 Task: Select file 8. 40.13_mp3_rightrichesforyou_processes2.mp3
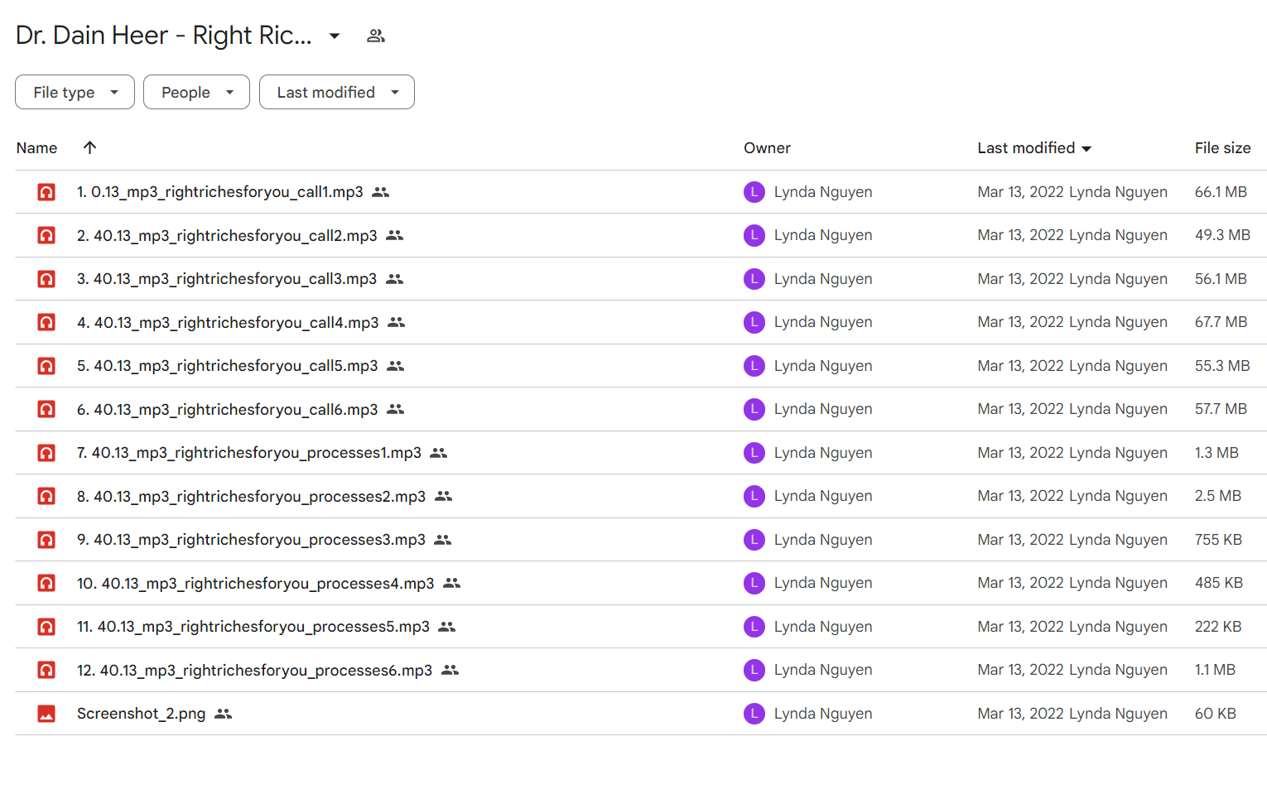252,496
